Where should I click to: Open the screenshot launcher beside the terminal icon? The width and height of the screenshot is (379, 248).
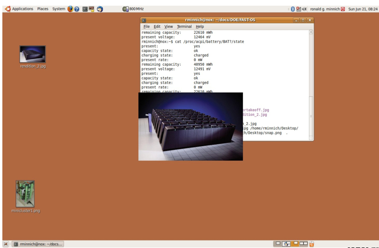tap(91, 9)
